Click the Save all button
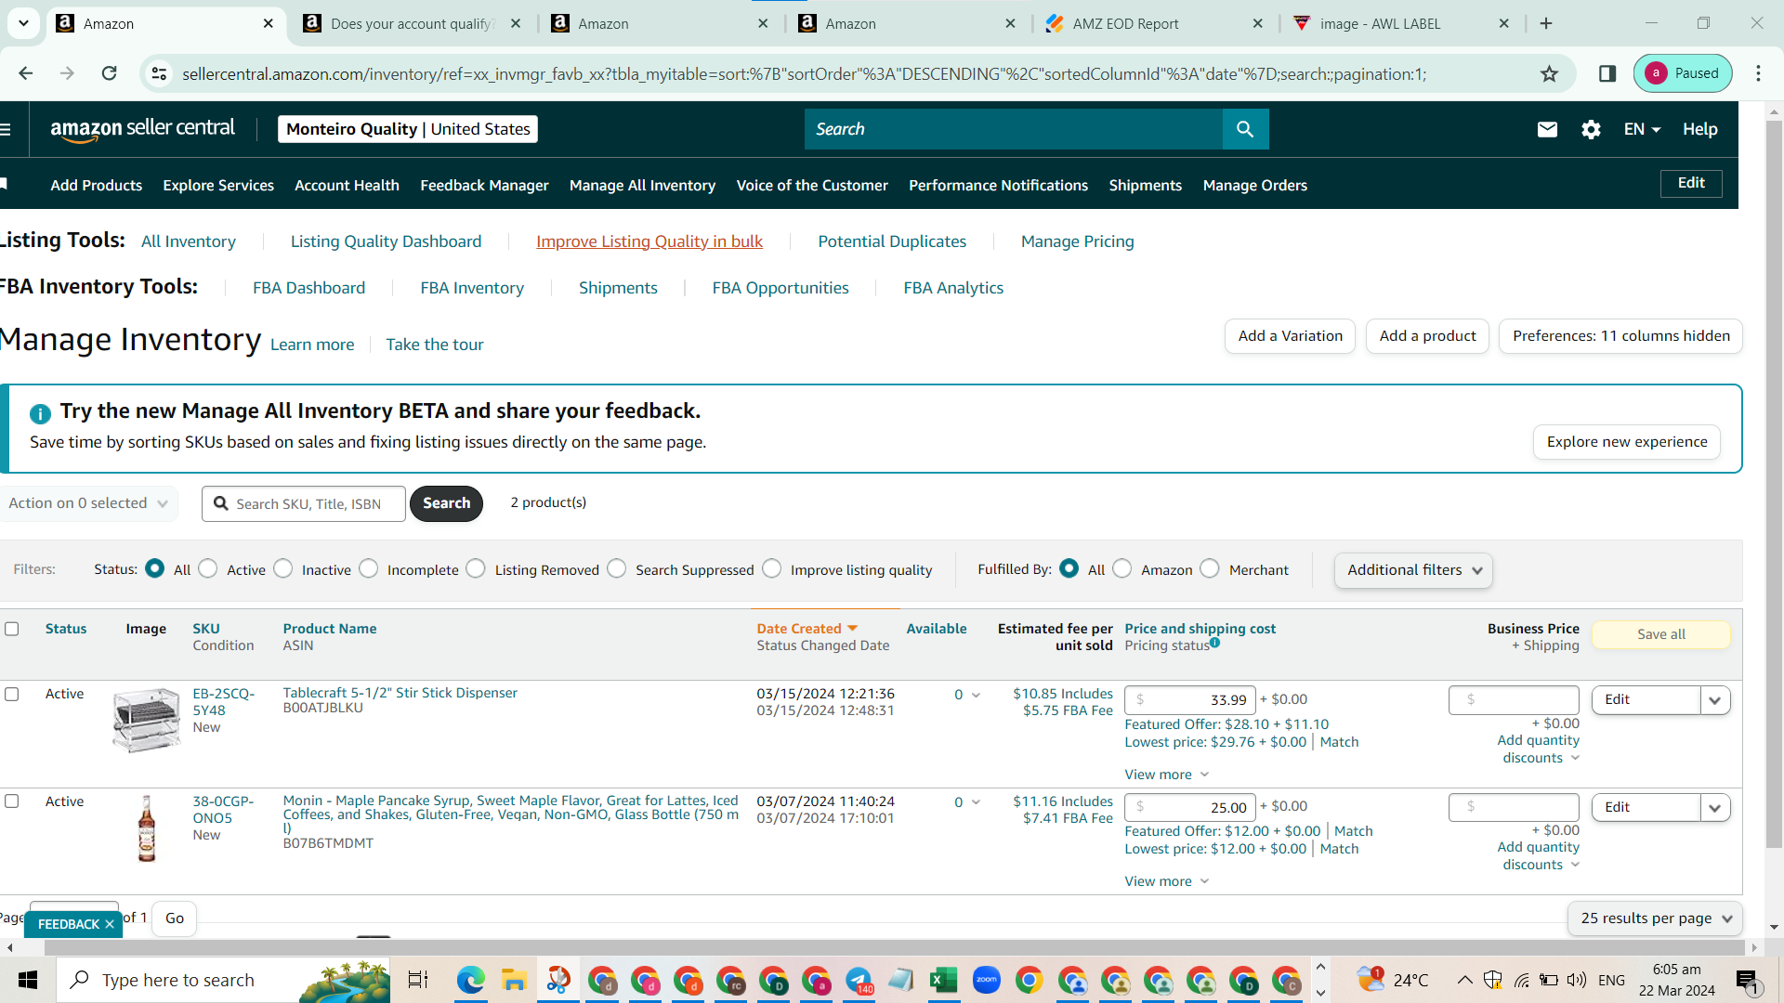1784x1003 pixels. coord(1660,634)
